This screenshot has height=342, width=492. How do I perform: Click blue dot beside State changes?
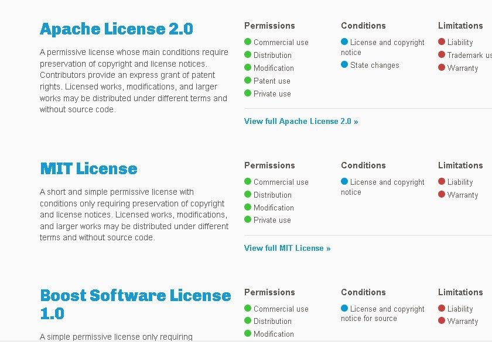(344, 64)
